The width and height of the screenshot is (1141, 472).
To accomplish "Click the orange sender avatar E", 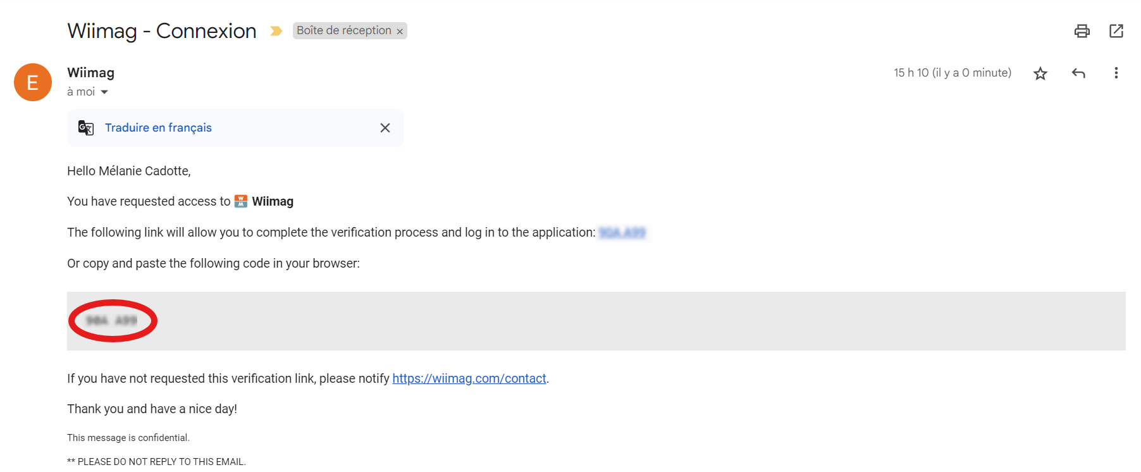I will [33, 82].
